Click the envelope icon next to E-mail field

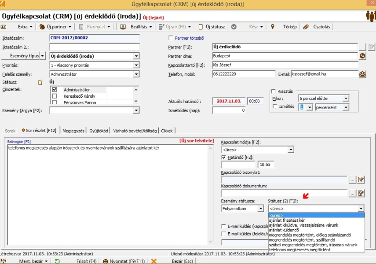362,74
